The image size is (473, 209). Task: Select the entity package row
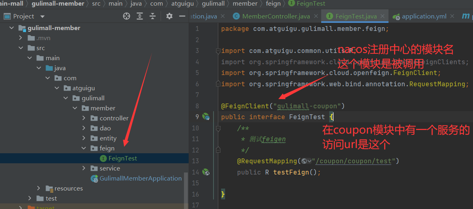[x=94, y=138]
